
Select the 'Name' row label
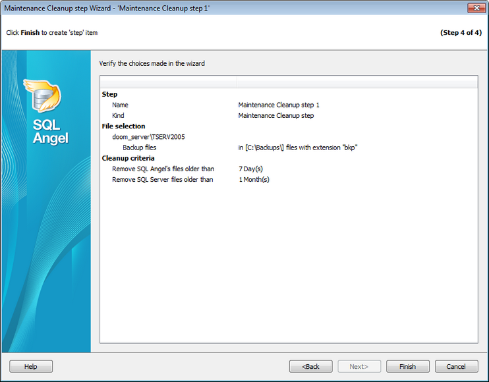click(x=120, y=105)
